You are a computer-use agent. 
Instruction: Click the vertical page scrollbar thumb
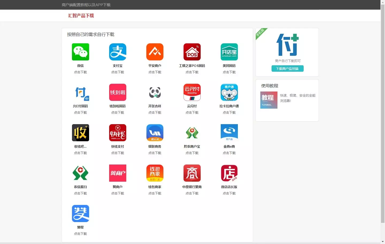pos(383,113)
